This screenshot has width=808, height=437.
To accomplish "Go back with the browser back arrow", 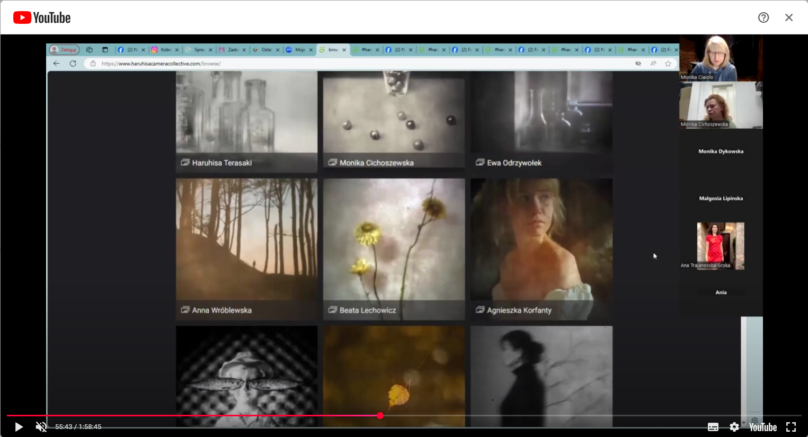I will (57, 64).
